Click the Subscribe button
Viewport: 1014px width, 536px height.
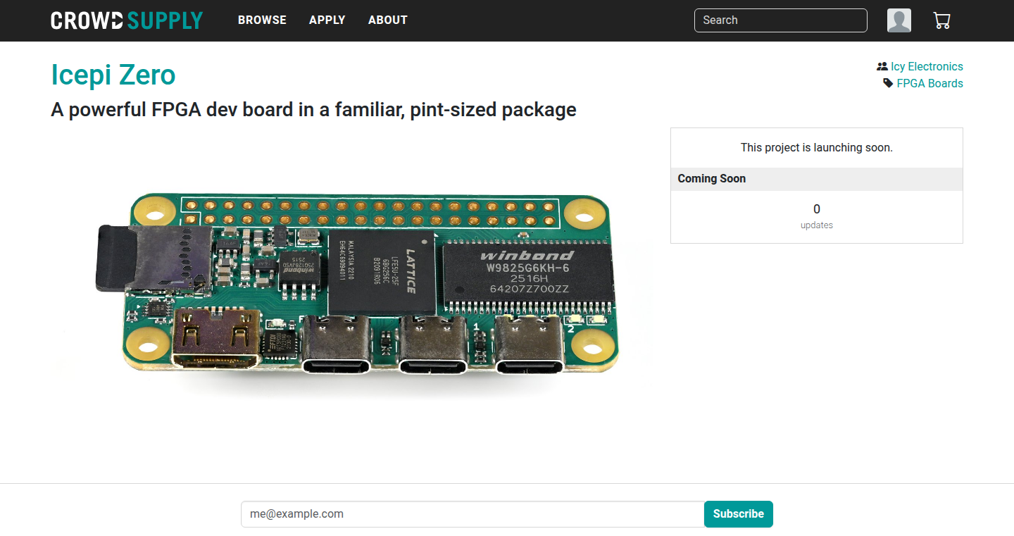click(739, 514)
